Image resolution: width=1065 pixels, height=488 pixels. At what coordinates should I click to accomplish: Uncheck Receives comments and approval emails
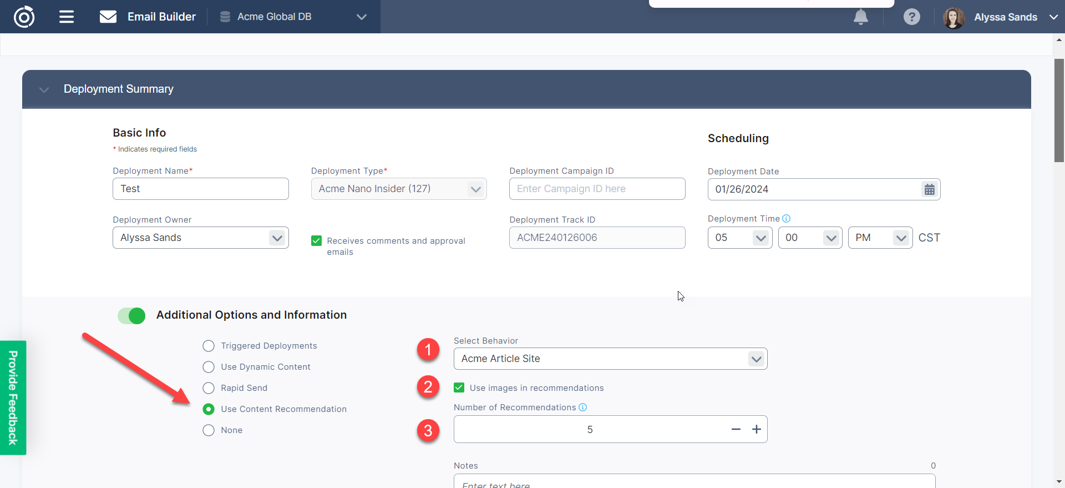[317, 241]
